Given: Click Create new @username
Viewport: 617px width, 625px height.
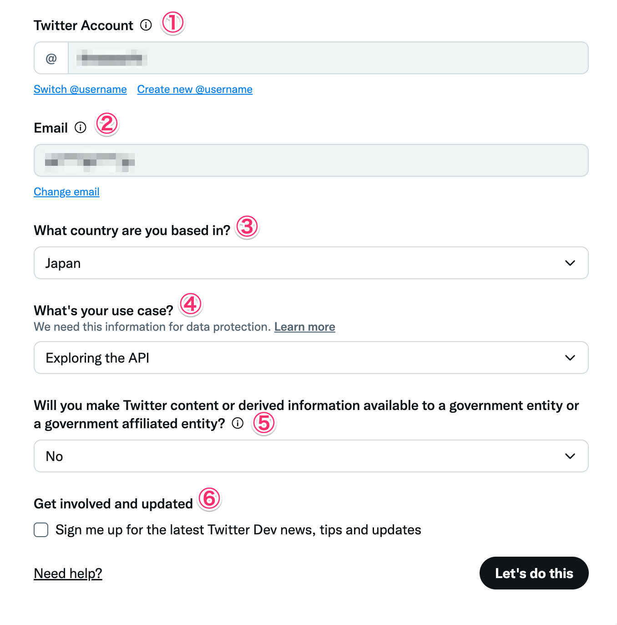Looking at the screenshot, I should (x=195, y=89).
